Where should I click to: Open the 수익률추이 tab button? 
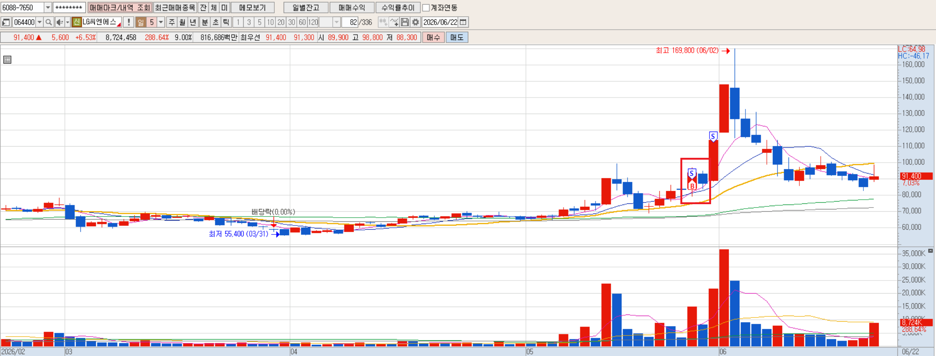pyautogui.click(x=398, y=7)
